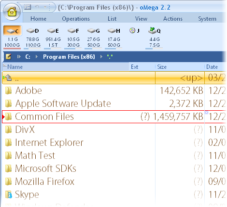Click the 1,459,757 KB size value
The image size is (227, 207).
178,116
